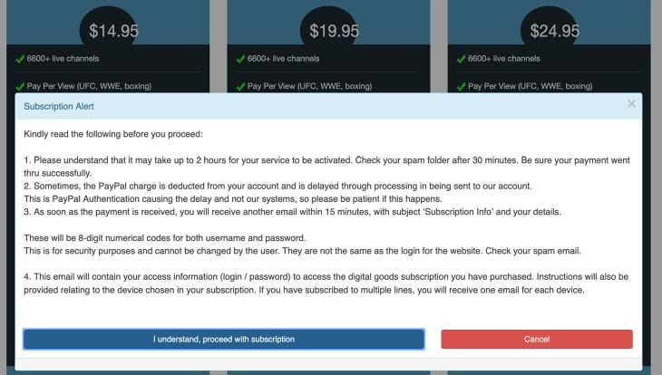662x375 pixels.
Task: Click 'I understand, proceed with subscription' button
Action: tap(224, 339)
